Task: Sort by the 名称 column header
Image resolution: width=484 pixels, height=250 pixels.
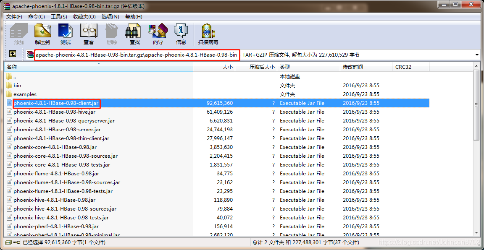Action: coord(98,67)
